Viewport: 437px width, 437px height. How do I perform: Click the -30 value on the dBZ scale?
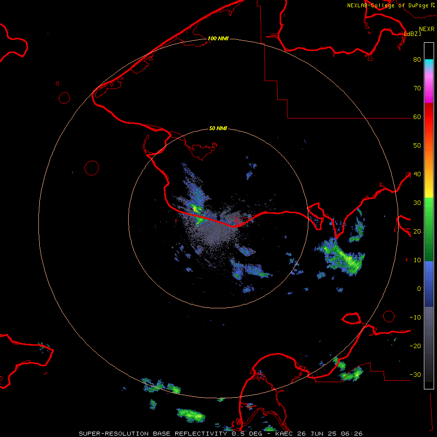coord(415,375)
